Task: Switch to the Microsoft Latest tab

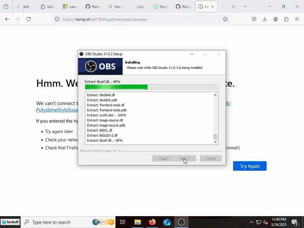Action: (70, 7)
